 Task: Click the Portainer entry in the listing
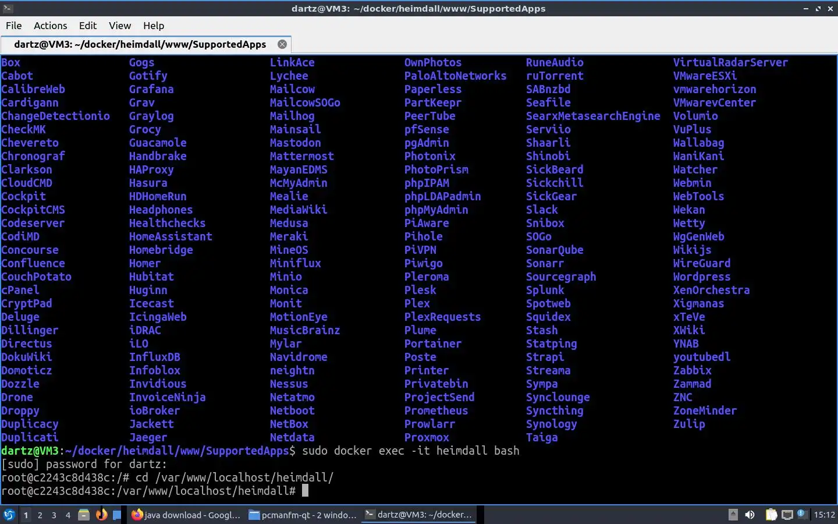pos(433,344)
